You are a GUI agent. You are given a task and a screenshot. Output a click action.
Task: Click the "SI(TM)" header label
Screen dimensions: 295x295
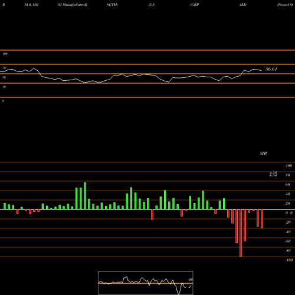[112, 5]
